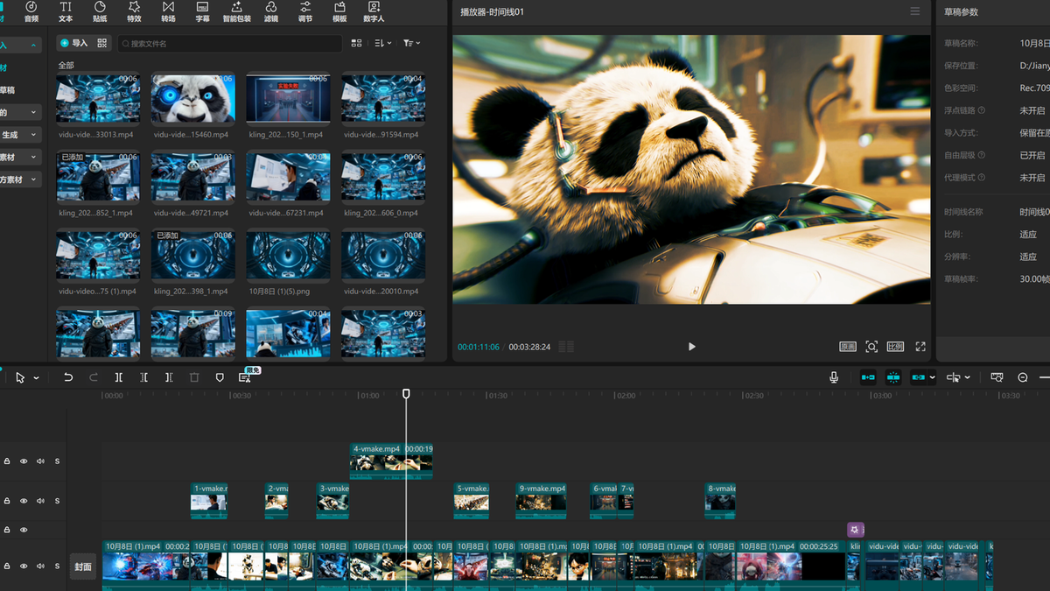The height and width of the screenshot is (591, 1050).
Task: Click the 搜索文件名 search field
Action: click(x=229, y=43)
